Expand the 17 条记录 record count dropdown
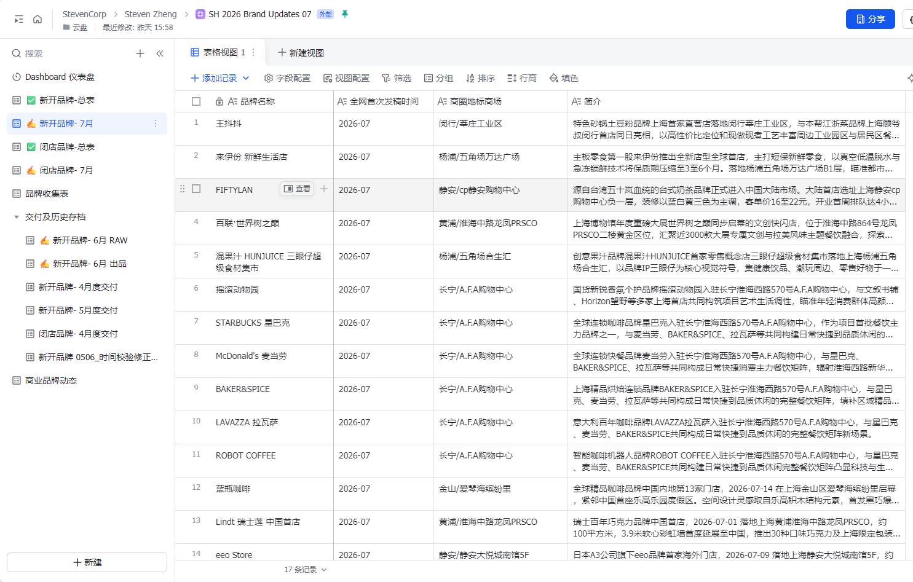Screen dimensions: 913x582 click(305, 570)
